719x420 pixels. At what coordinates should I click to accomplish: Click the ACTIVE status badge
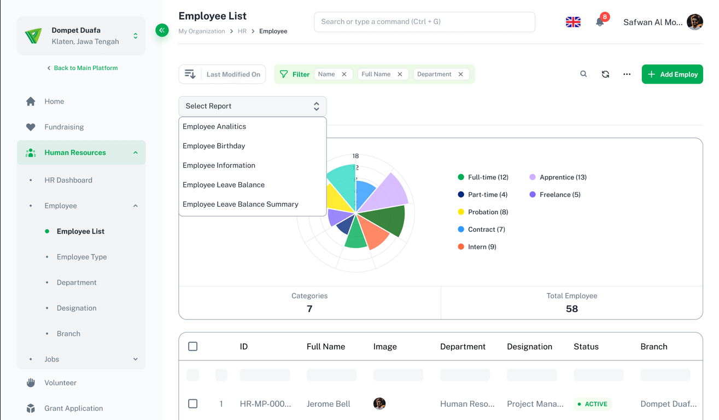pyautogui.click(x=593, y=404)
